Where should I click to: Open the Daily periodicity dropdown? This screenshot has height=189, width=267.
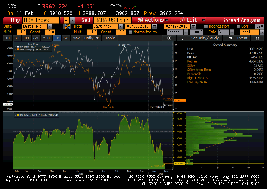(92, 38)
